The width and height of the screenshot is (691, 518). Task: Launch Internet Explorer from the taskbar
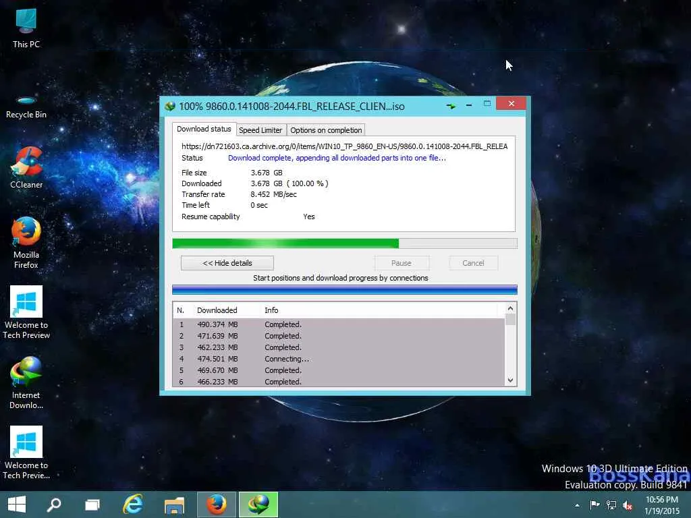pos(133,505)
